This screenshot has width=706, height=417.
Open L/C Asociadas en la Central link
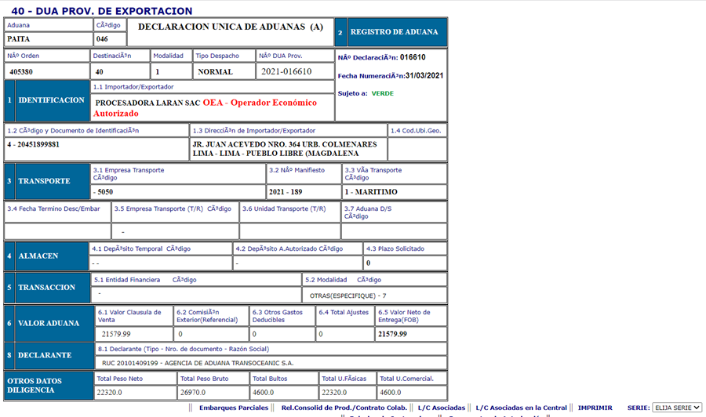click(521, 408)
